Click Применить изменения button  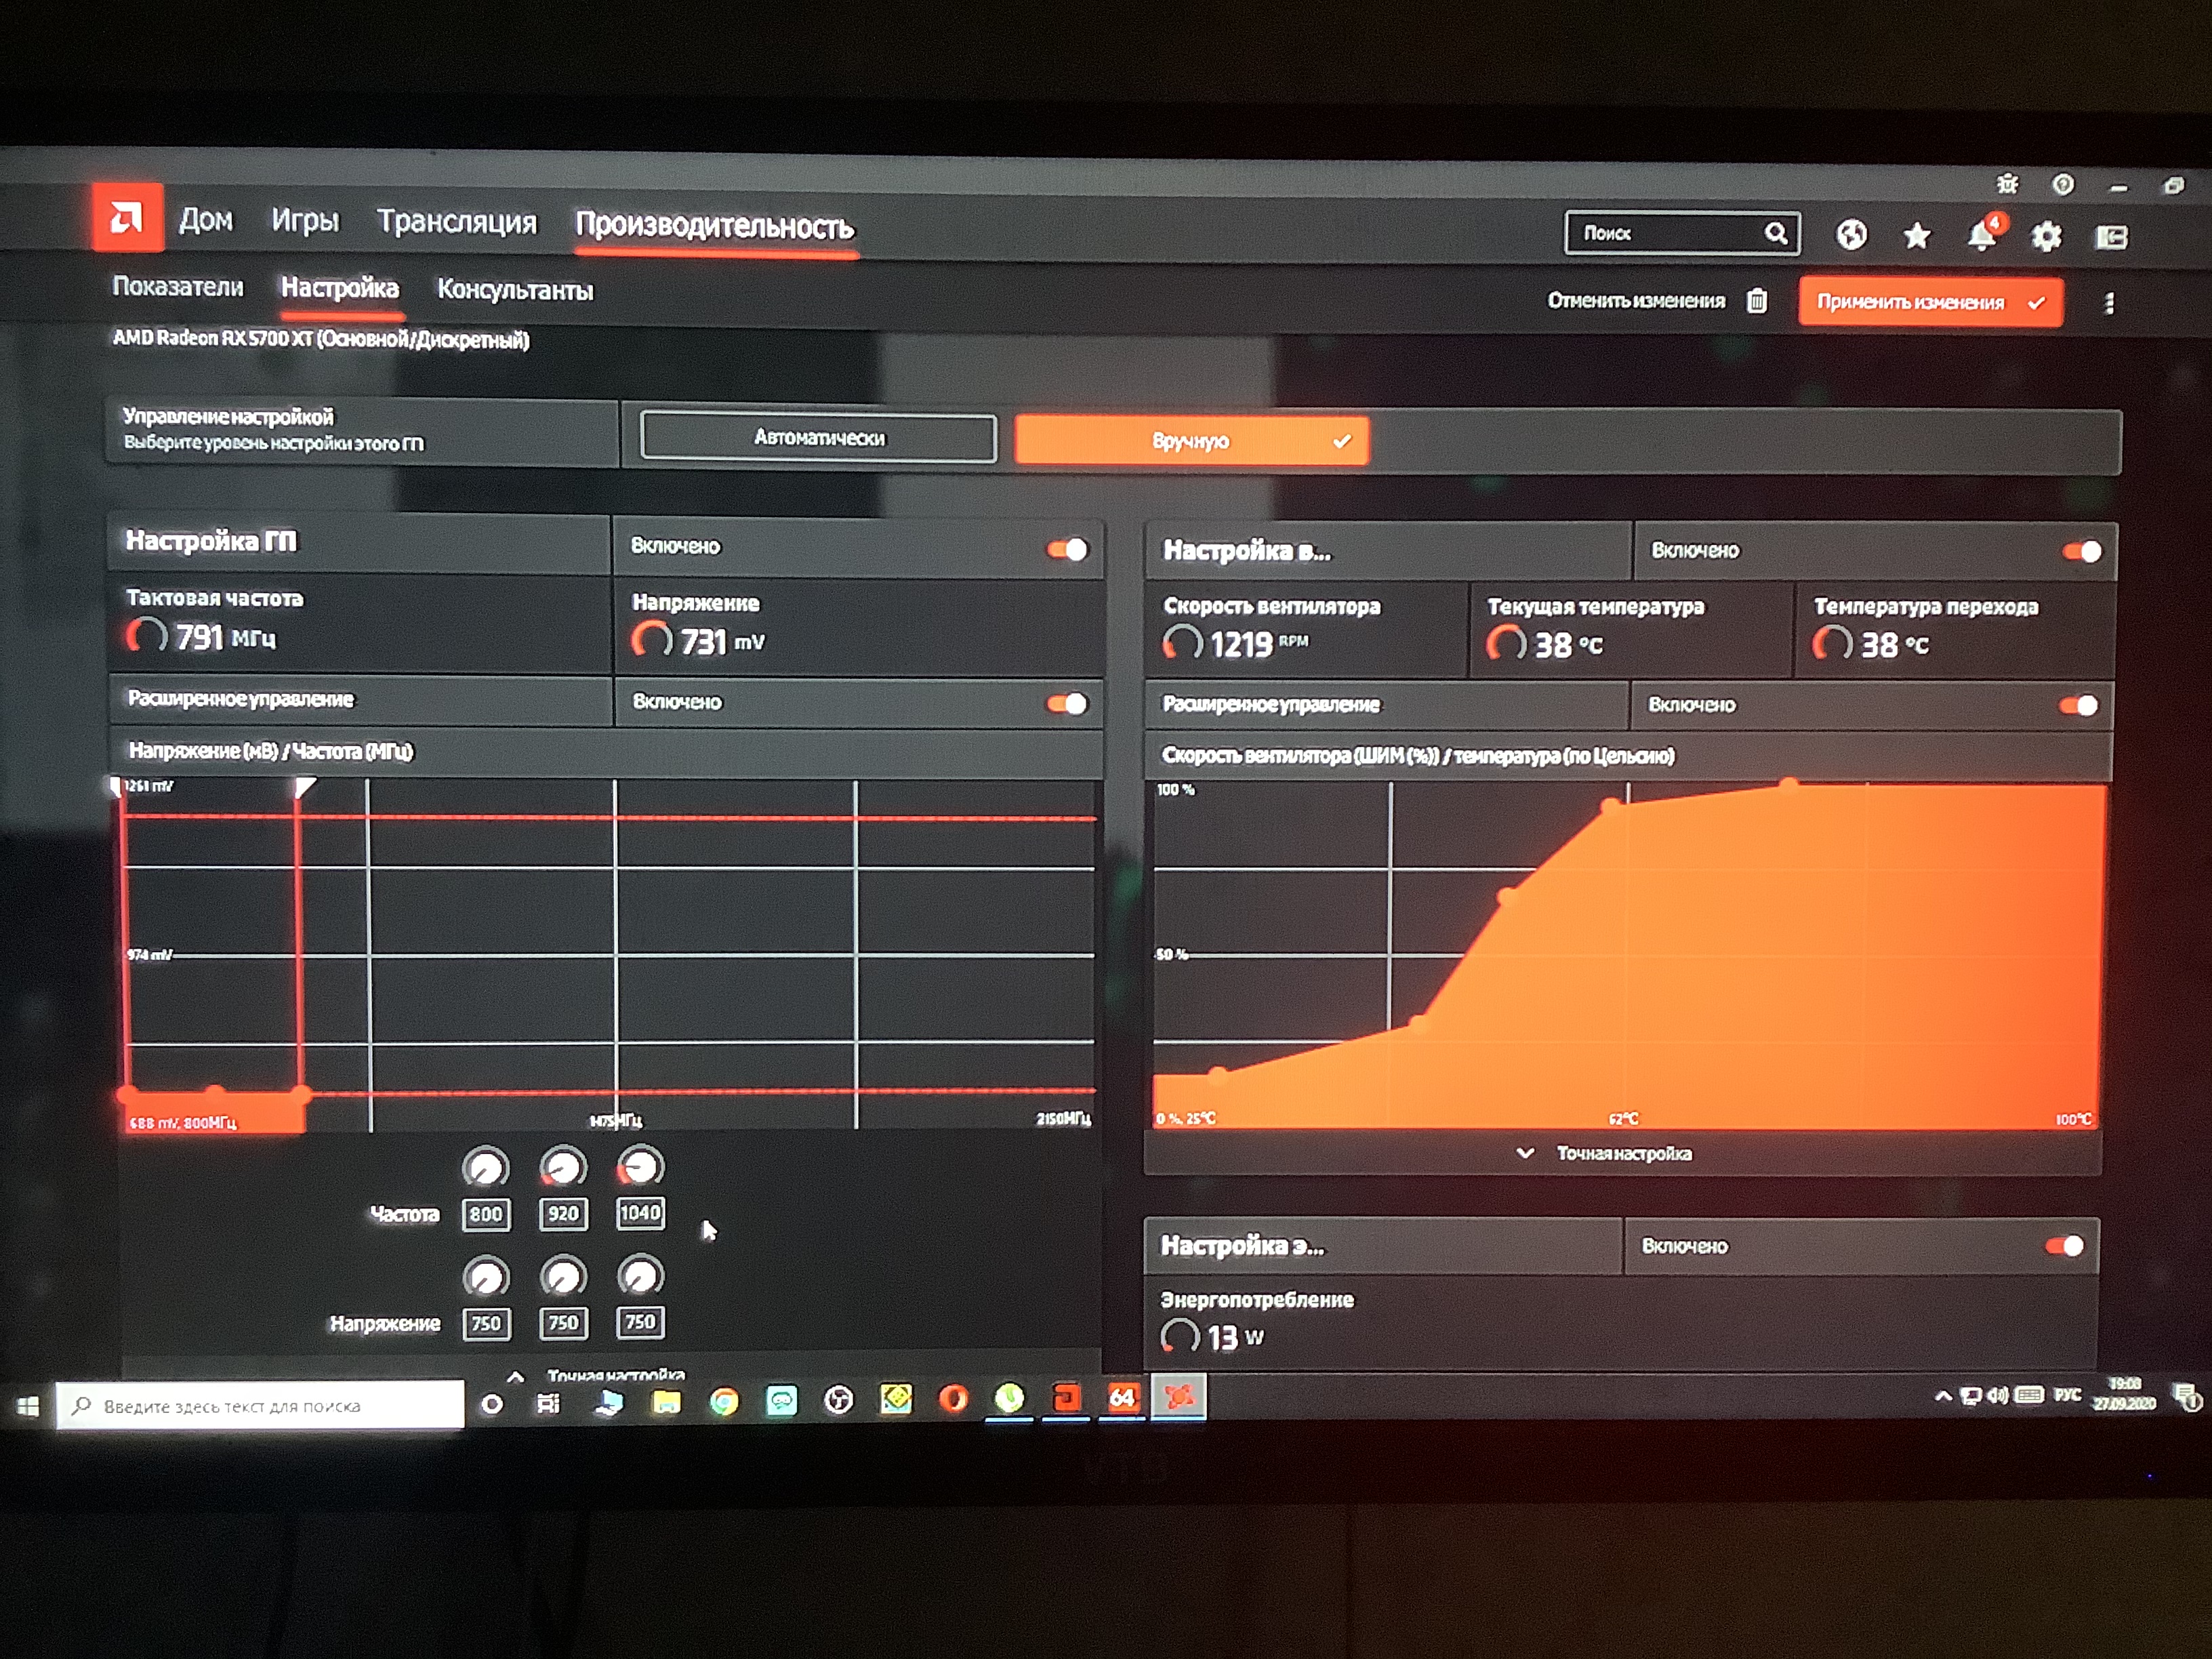point(1929,302)
